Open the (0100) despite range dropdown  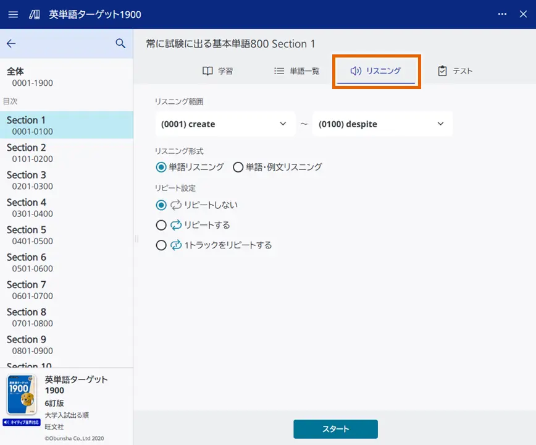click(382, 124)
